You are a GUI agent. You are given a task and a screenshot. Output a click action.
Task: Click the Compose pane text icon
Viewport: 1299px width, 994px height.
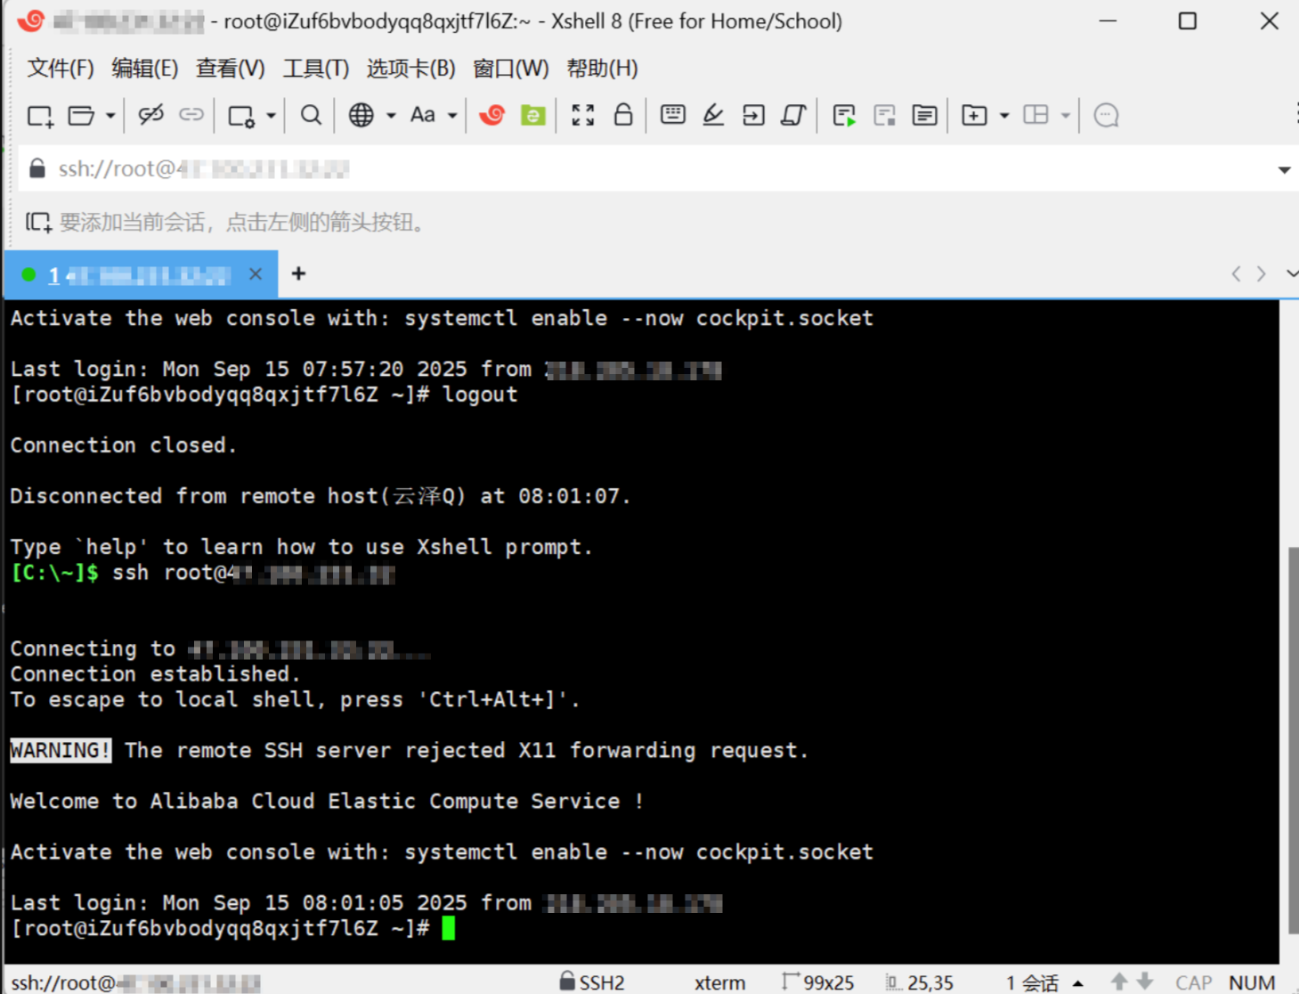[x=924, y=116]
